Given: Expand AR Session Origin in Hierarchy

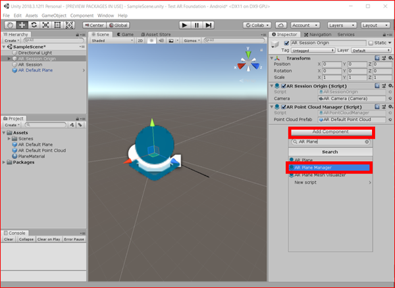Looking at the screenshot, I should tap(9, 59).
